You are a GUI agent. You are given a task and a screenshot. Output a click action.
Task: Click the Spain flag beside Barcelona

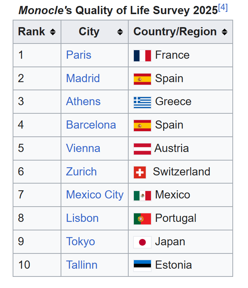142,125
